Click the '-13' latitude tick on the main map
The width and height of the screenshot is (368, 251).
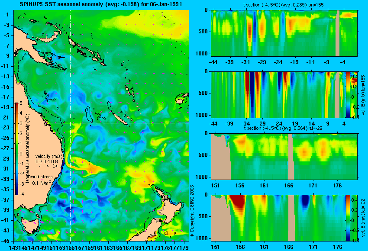tap(6, 77)
